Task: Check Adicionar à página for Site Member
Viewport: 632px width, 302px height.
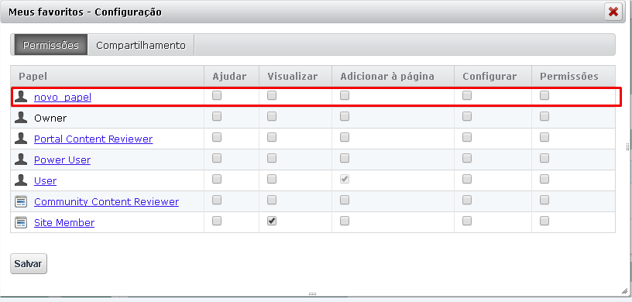Action: click(x=344, y=221)
